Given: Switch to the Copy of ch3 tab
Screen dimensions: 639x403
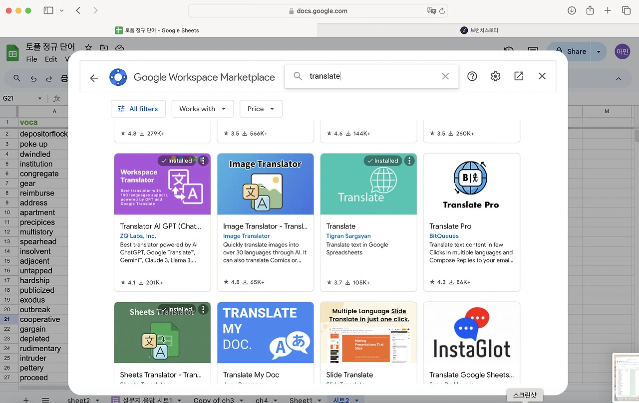Looking at the screenshot, I should [214, 400].
